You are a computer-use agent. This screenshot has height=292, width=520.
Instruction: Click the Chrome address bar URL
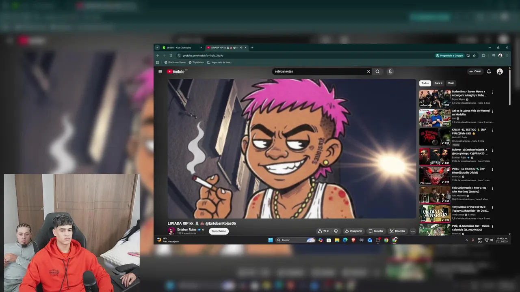click(203, 56)
